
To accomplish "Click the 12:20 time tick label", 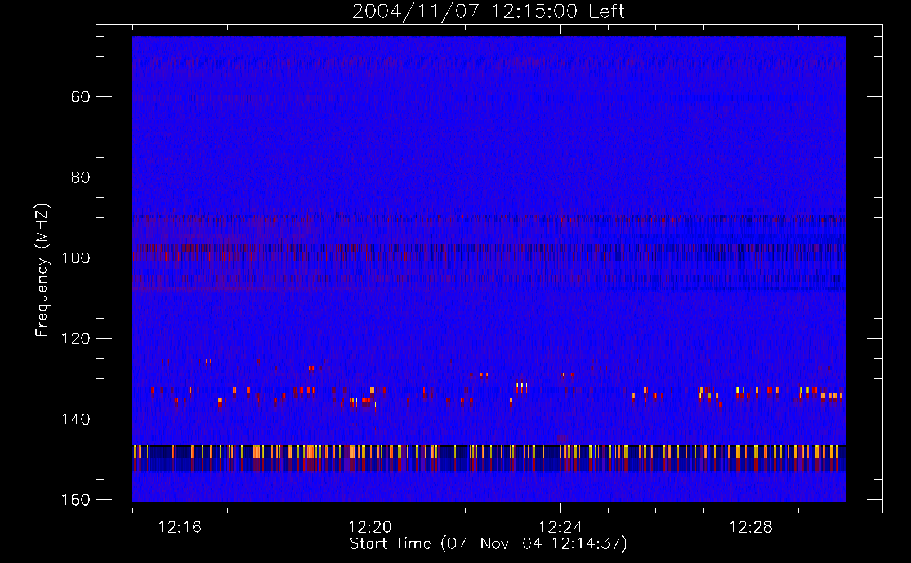I will [x=370, y=527].
